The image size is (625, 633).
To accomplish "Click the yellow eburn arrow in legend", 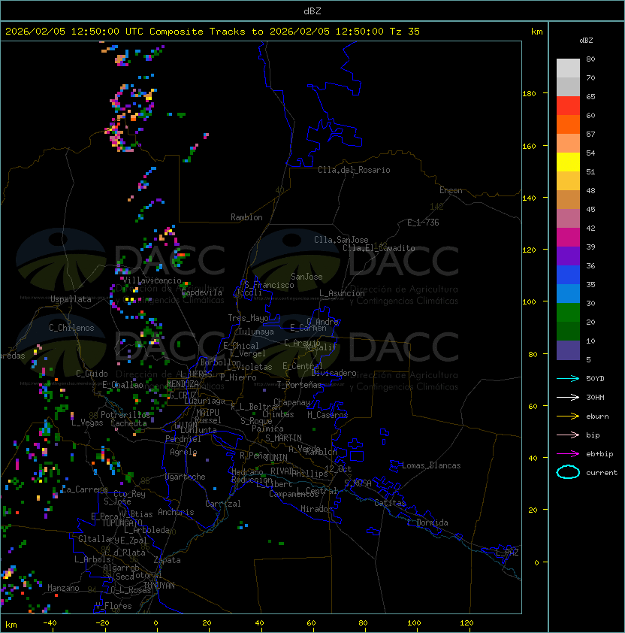I will [568, 416].
